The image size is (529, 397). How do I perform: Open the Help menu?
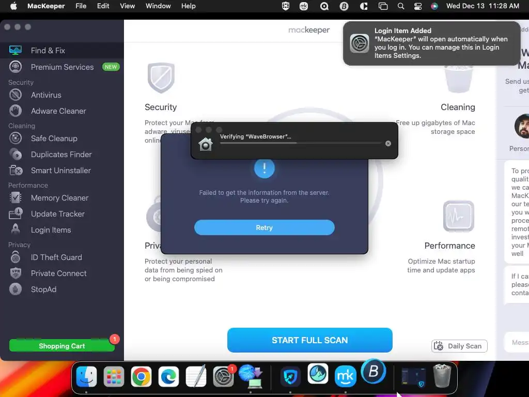coord(188,6)
